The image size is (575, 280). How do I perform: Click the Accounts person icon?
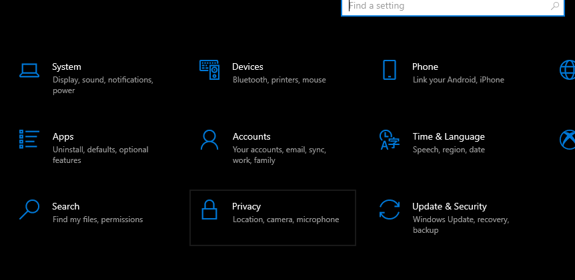(209, 140)
